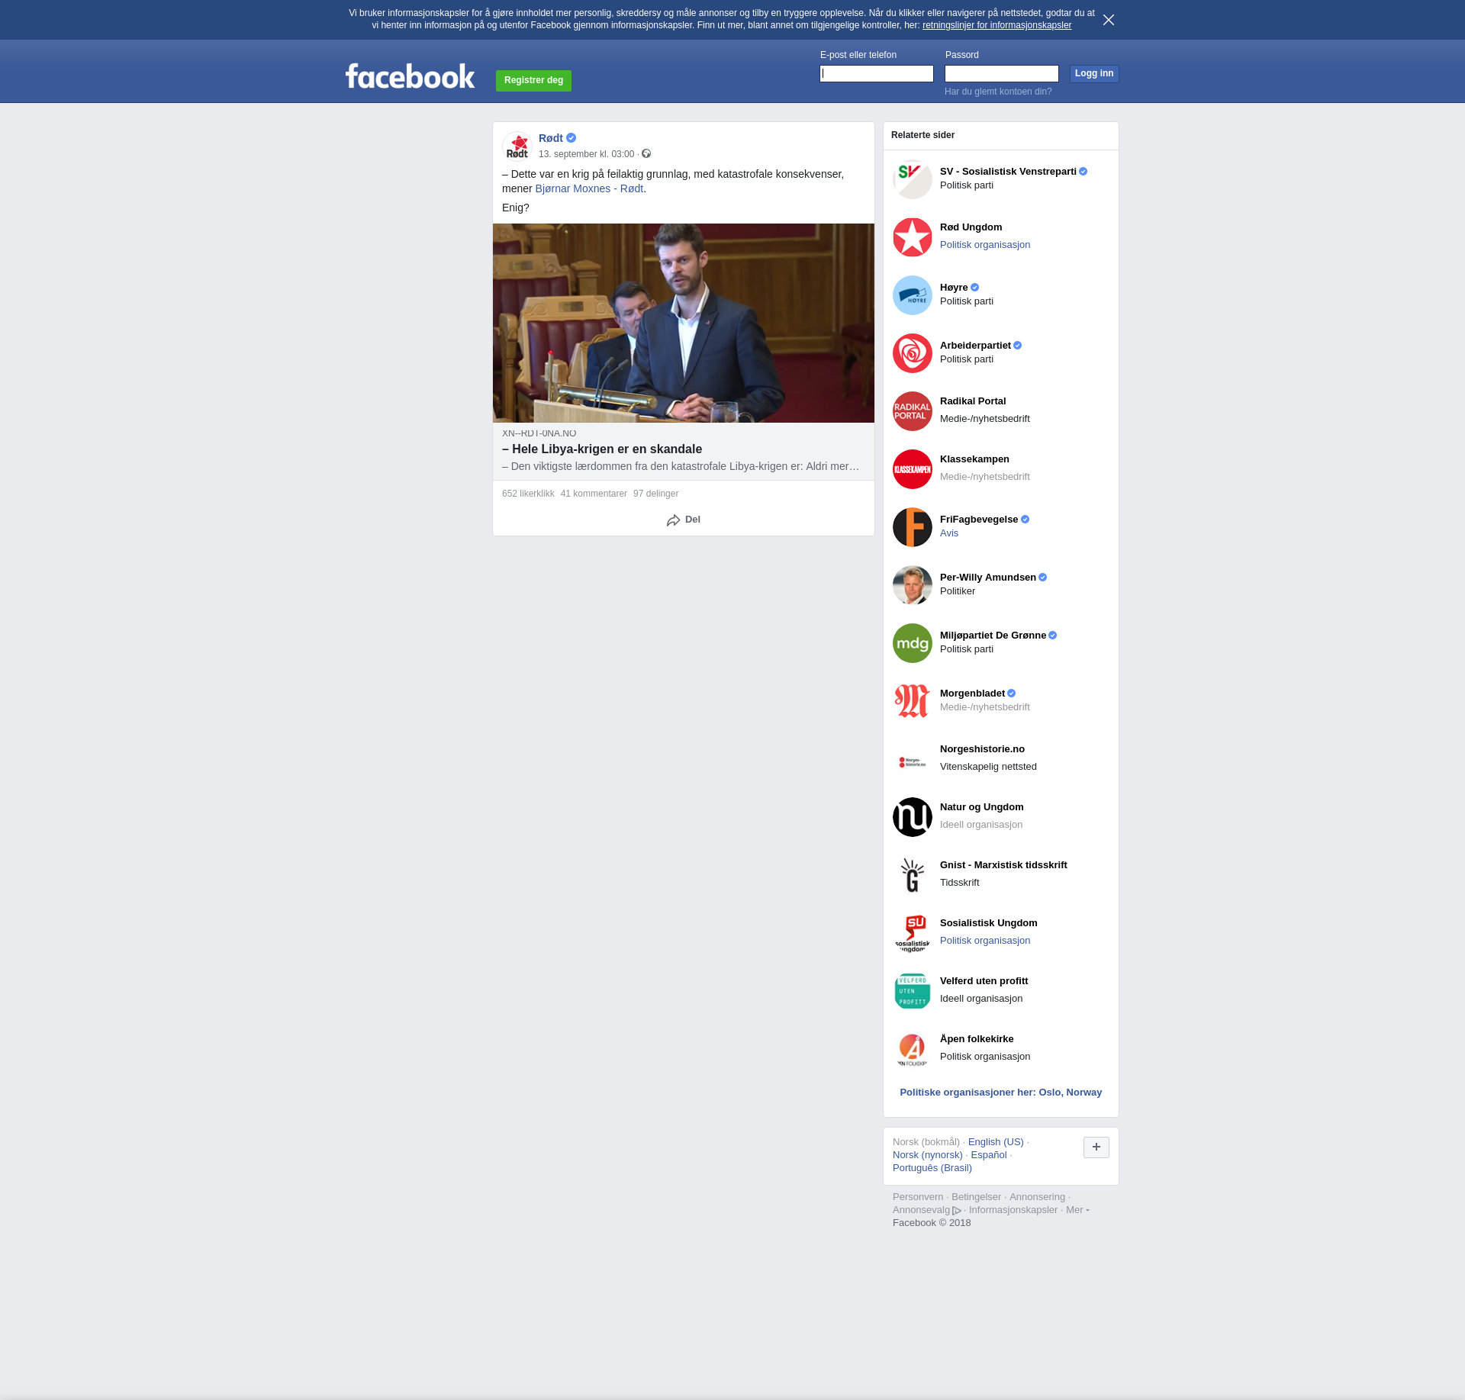The width and height of the screenshot is (1465, 1400).
Task: Open SV - Sosialistisk Venstreparti page name
Action: coord(1008,172)
